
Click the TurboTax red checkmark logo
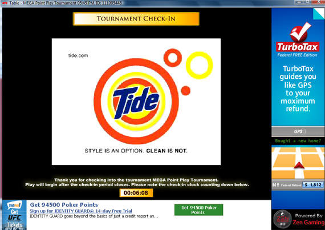[300, 32]
